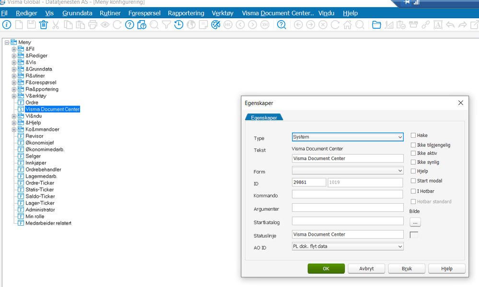Click the new blank document icon
479x287 pixels.
tap(19, 25)
